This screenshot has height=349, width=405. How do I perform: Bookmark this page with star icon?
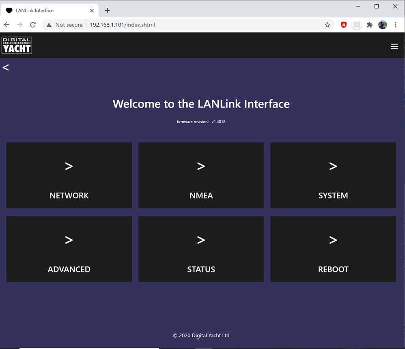pyautogui.click(x=327, y=25)
